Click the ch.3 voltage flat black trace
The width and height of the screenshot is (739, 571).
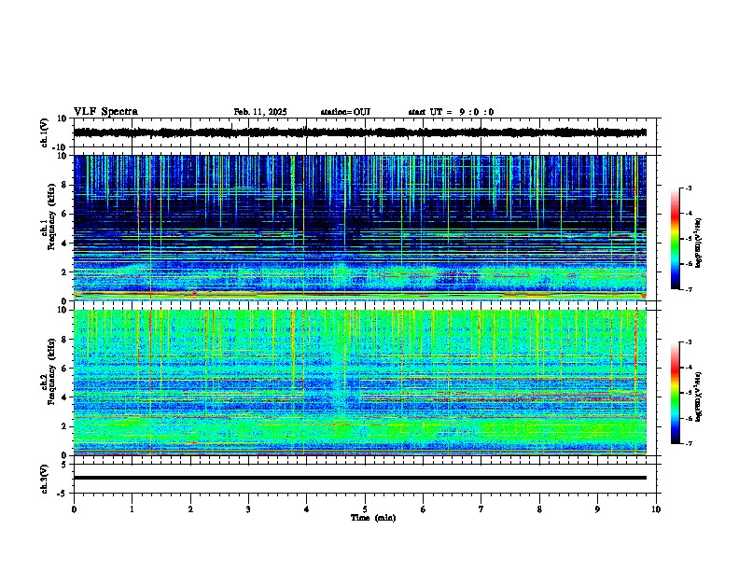coord(359,478)
